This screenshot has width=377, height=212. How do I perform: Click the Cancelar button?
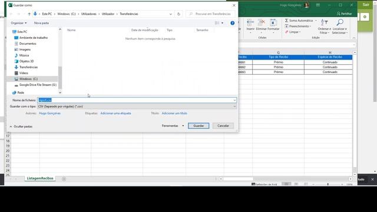tap(223, 125)
